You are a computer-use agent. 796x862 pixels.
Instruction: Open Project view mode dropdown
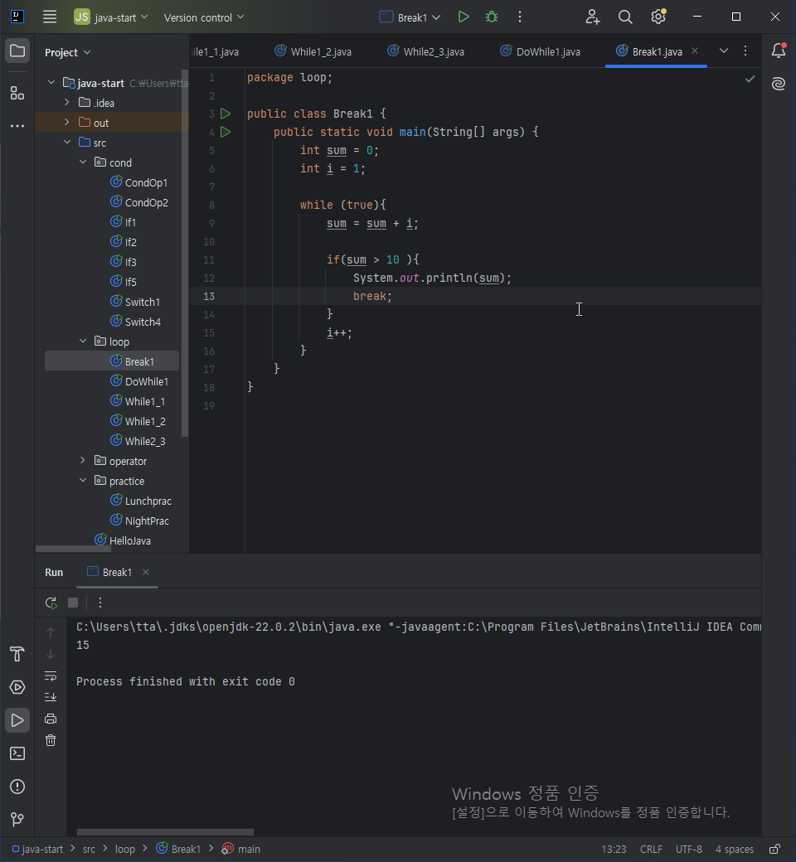[x=68, y=52]
